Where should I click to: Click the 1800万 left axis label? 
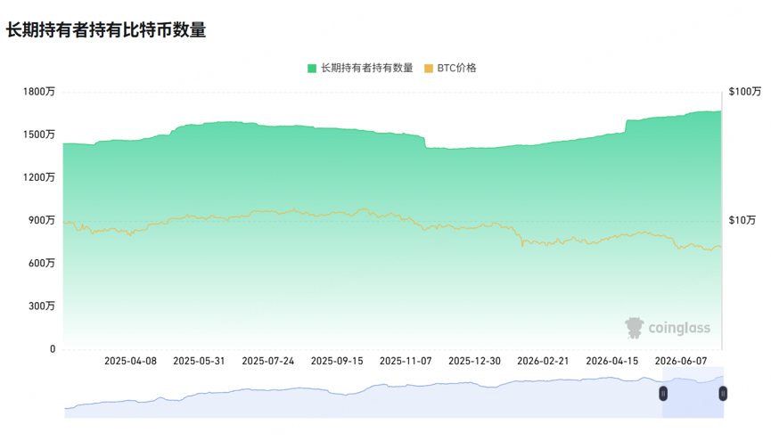pos(39,92)
